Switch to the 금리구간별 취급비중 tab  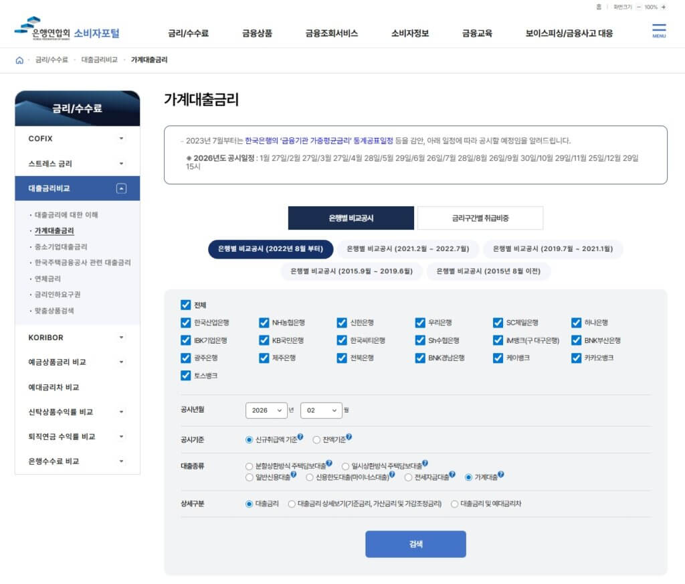[x=480, y=218]
